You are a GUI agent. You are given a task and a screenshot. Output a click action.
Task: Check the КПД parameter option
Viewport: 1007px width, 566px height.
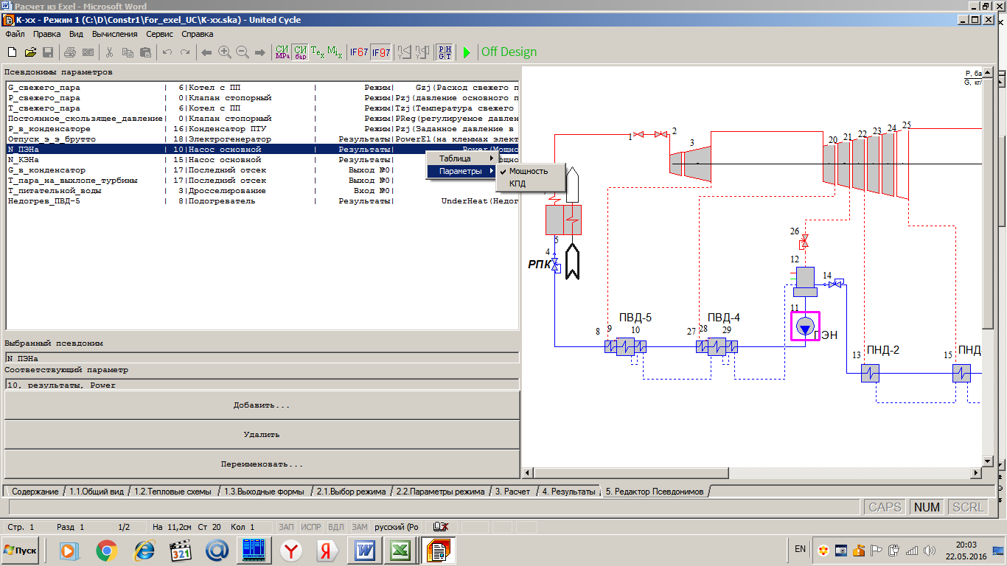point(518,184)
